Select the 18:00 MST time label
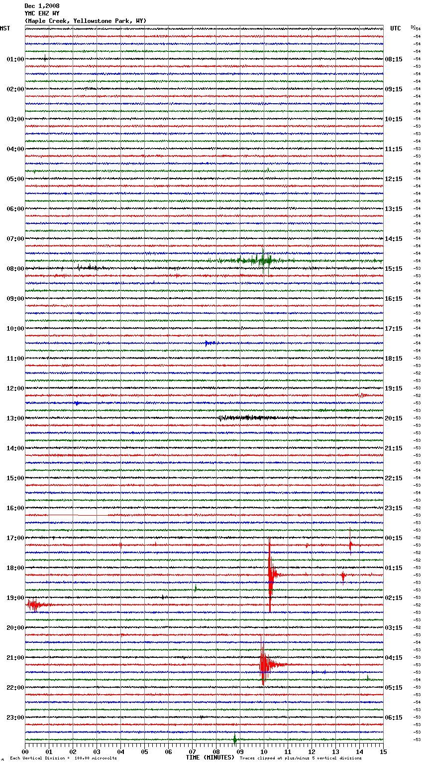The width and height of the screenshot is (423, 765). click(x=15, y=568)
